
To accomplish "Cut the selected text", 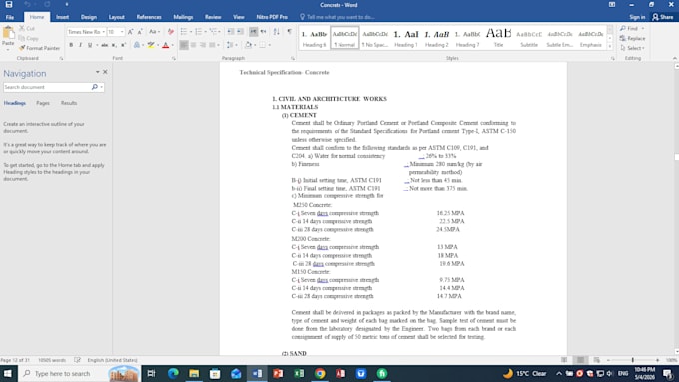I will (27, 29).
